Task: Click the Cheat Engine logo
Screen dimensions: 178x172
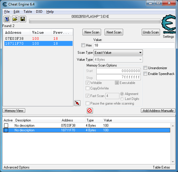Action: pos(169,24)
